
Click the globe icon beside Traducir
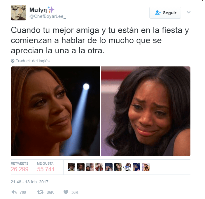point(13,61)
